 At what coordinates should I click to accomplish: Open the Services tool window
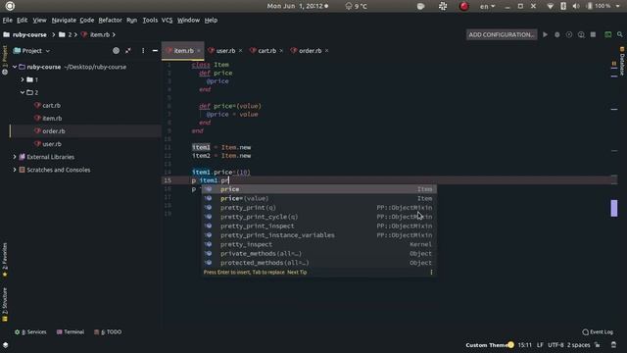pyautogui.click(x=30, y=331)
